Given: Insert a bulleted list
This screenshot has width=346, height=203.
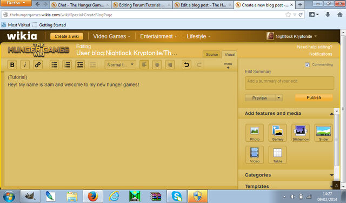Looking at the screenshot, I should pos(54,65).
